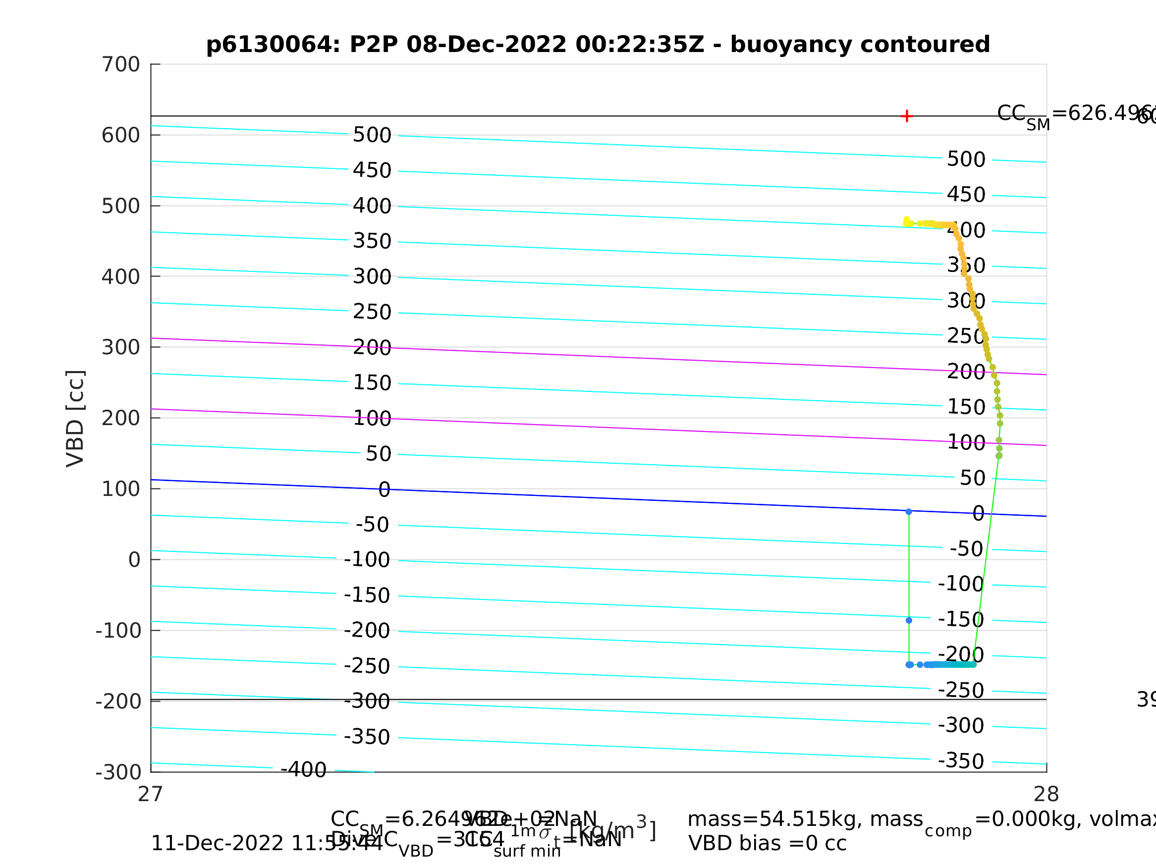Click the right-hand contour label -150

point(961,620)
